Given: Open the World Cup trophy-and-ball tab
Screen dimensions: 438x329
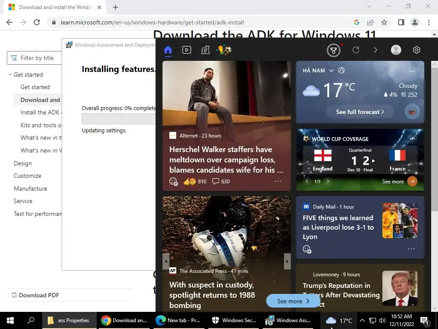Looking at the screenshot, I should tap(224, 50).
